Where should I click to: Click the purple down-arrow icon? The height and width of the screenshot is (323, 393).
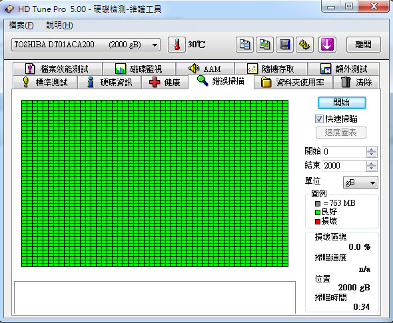pyautogui.click(x=327, y=45)
